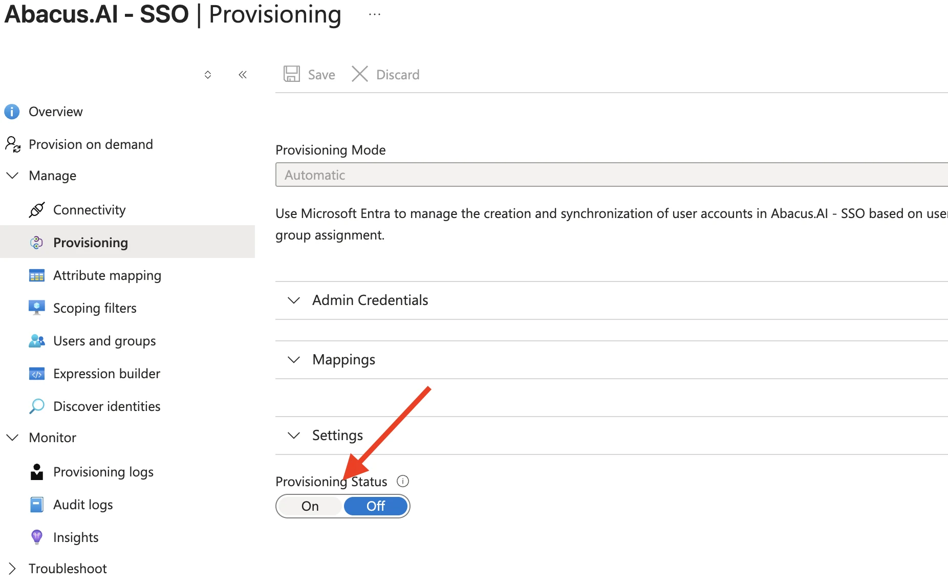The image size is (948, 587).
Task: Open the Provisioning Mode dropdown
Action: 612,175
